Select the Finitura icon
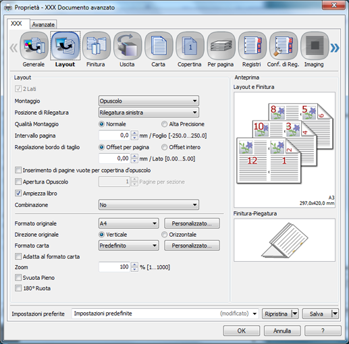This screenshot has height=344, width=349. coord(97,46)
